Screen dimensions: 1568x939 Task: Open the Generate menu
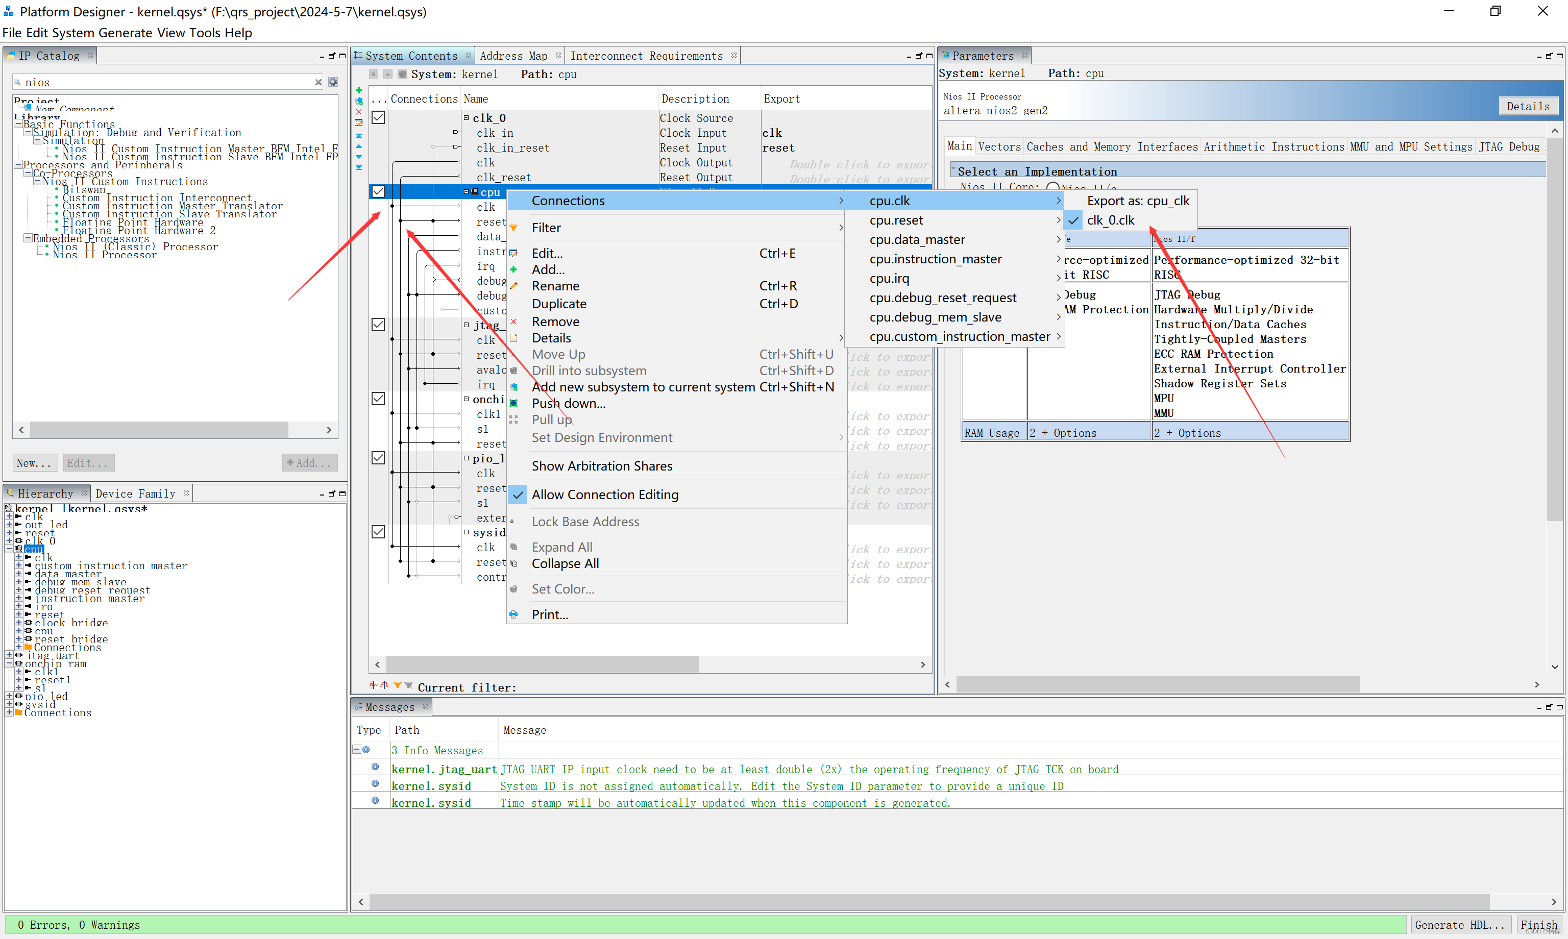[125, 33]
